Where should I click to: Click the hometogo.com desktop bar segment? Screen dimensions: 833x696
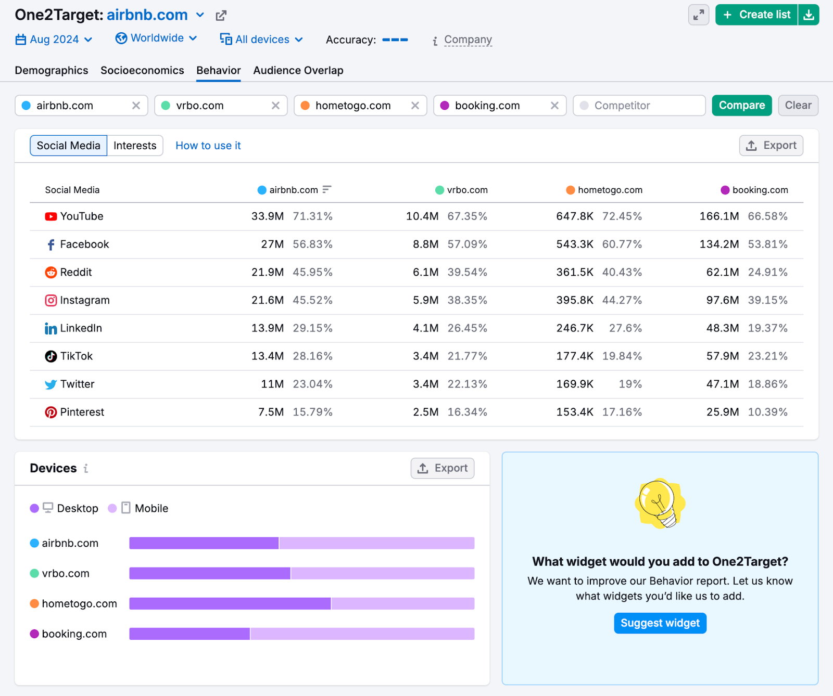point(230,603)
